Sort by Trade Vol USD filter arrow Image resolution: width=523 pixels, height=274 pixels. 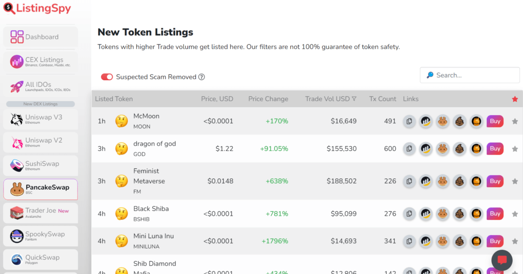point(354,99)
